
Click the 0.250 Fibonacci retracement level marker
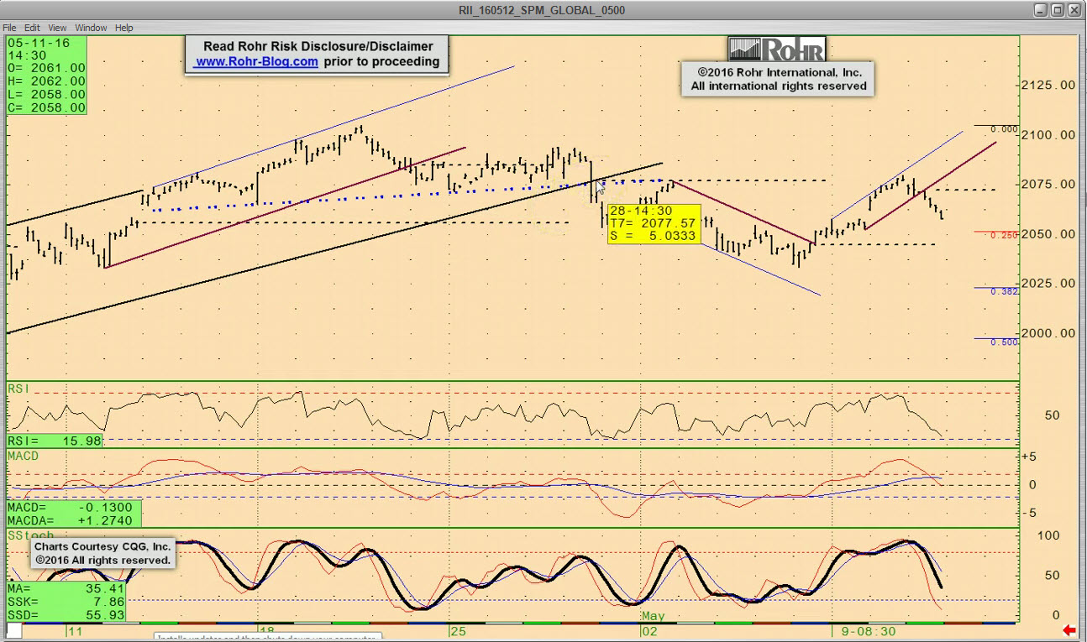pyautogui.click(x=1004, y=236)
